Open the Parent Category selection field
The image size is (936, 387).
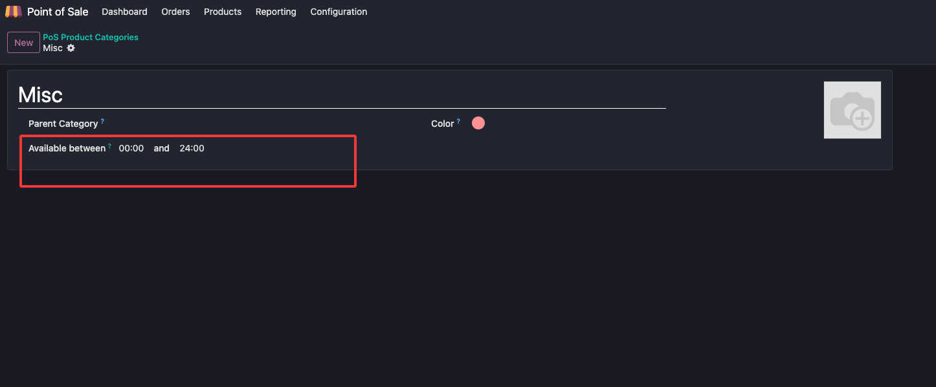pyautogui.click(x=259, y=124)
